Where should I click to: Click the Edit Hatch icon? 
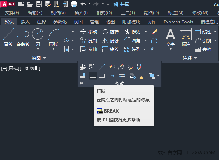[129, 67]
